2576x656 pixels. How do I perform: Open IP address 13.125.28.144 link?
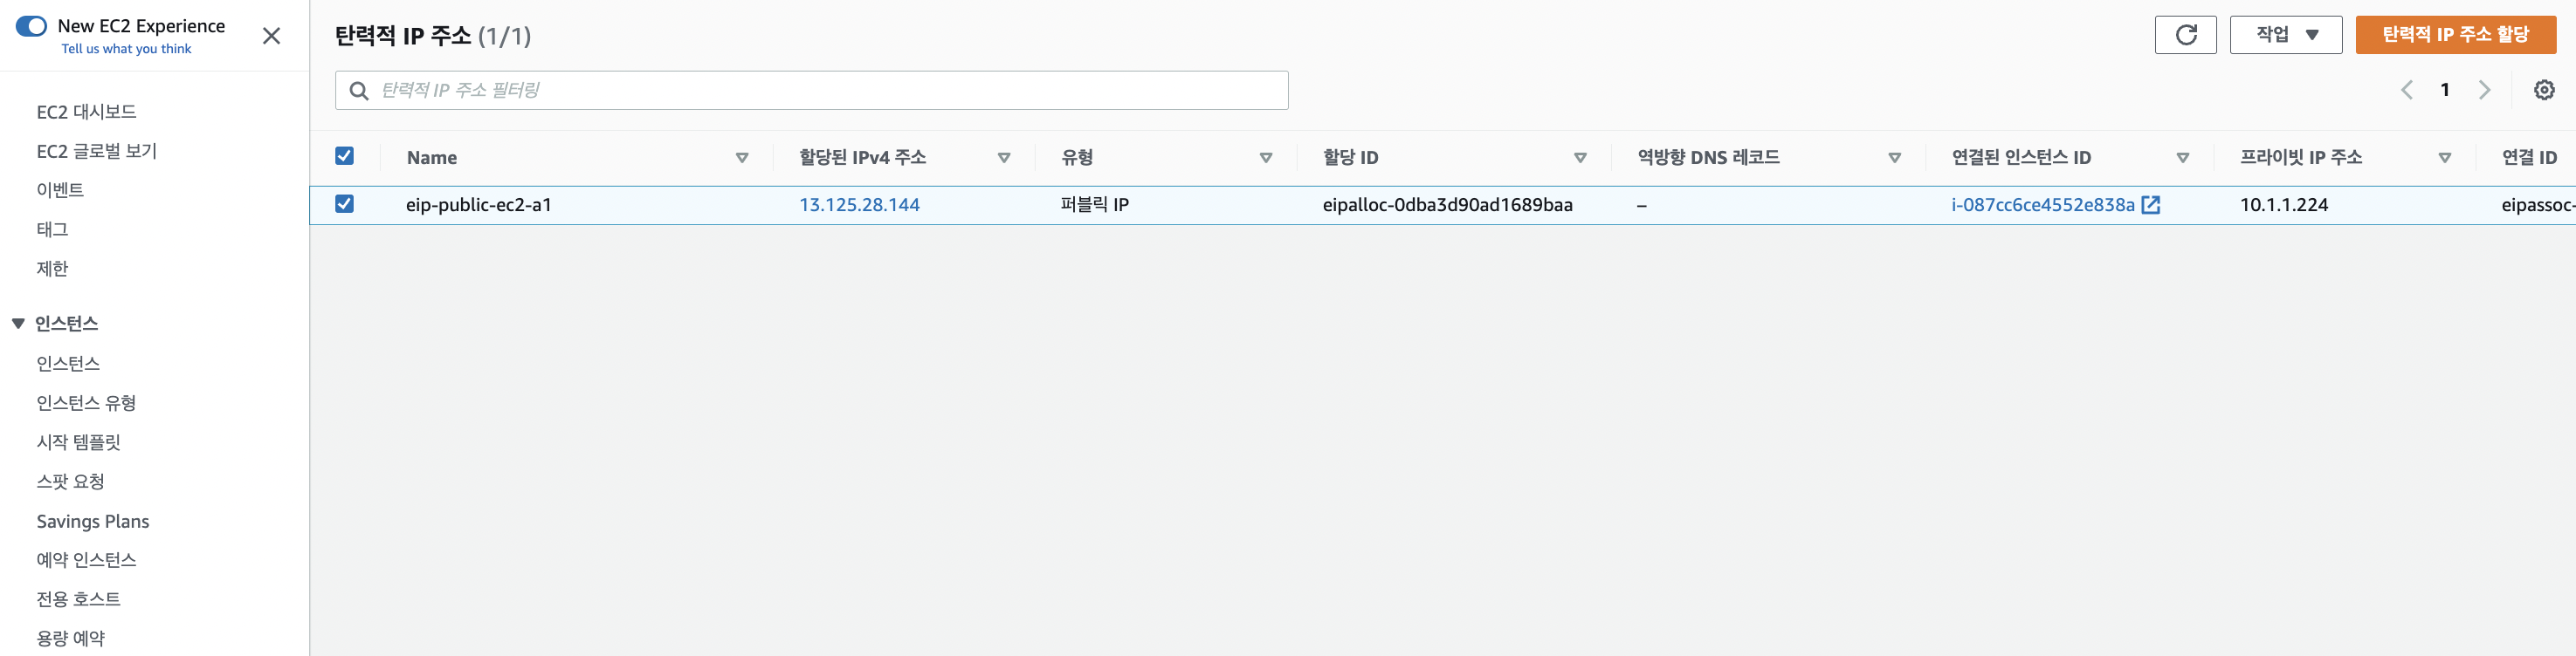859,205
